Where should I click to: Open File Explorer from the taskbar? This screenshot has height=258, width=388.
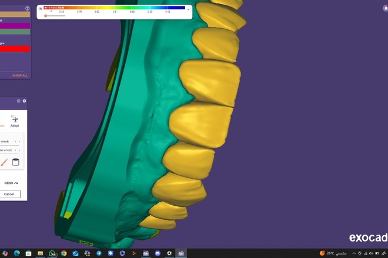point(41,253)
